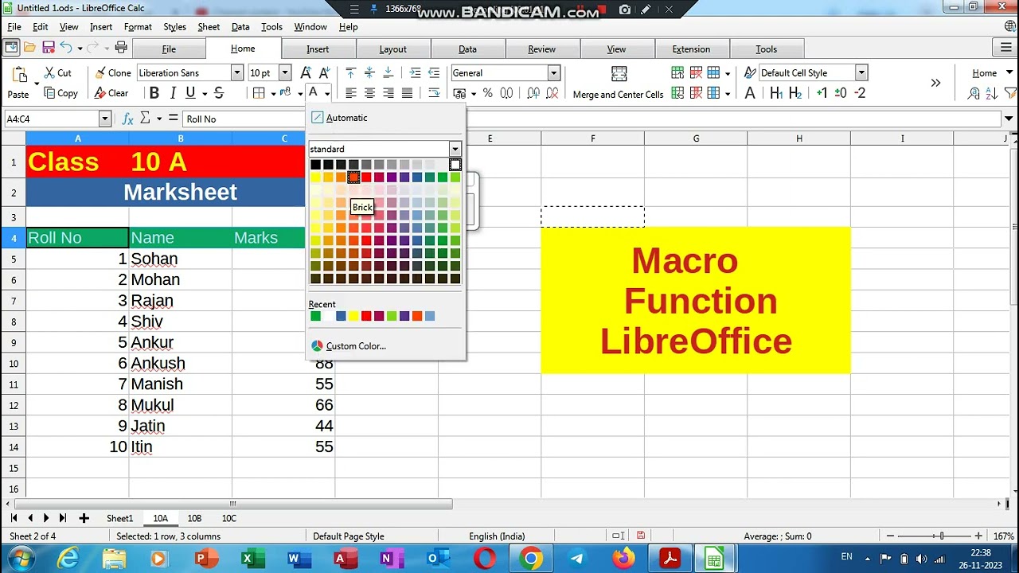The height and width of the screenshot is (573, 1019).
Task: Open Custom Color dialog
Action: tap(349, 346)
